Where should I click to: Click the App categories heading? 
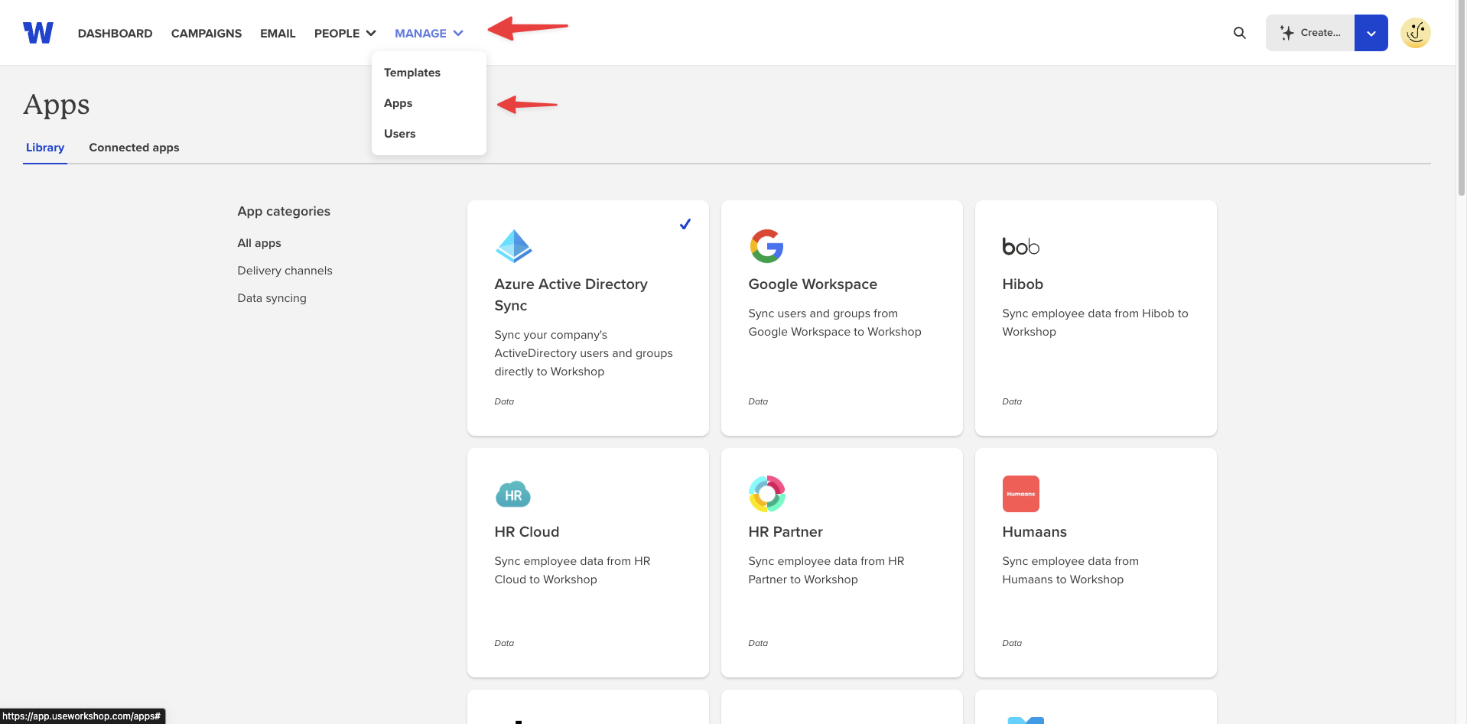[x=284, y=211]
